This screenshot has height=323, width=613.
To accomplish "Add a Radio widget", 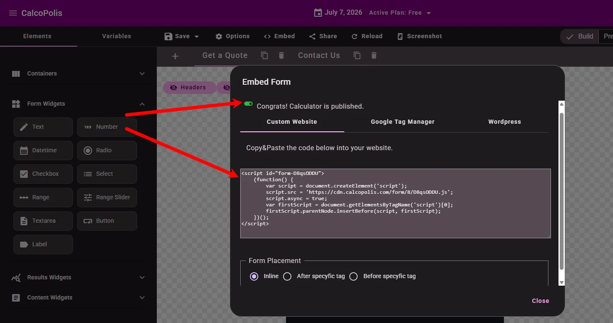I will coord(107,150).
